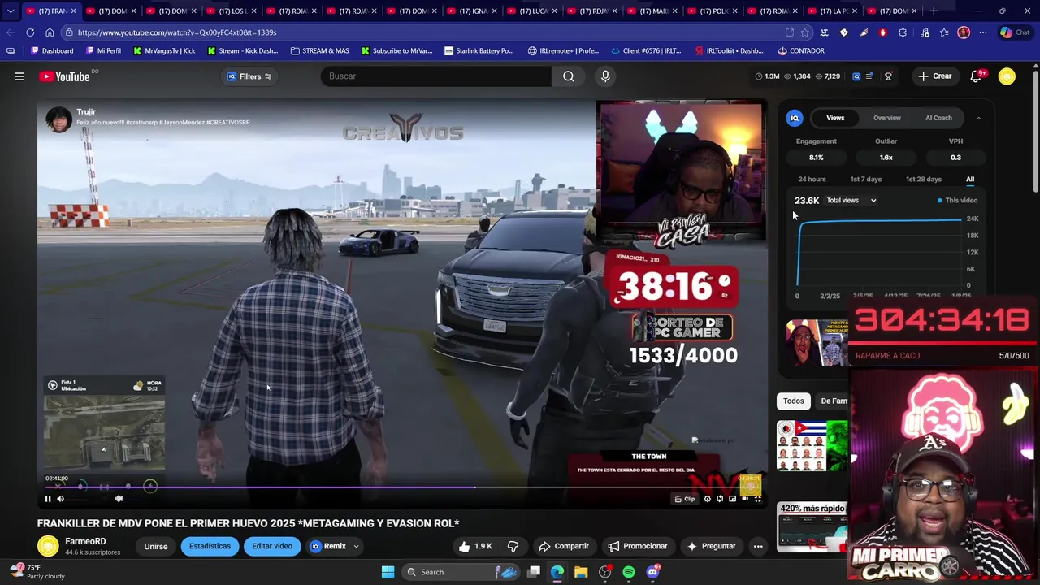
Task: Go to the YouTube home logo
Action: click(x=64, y=76)
